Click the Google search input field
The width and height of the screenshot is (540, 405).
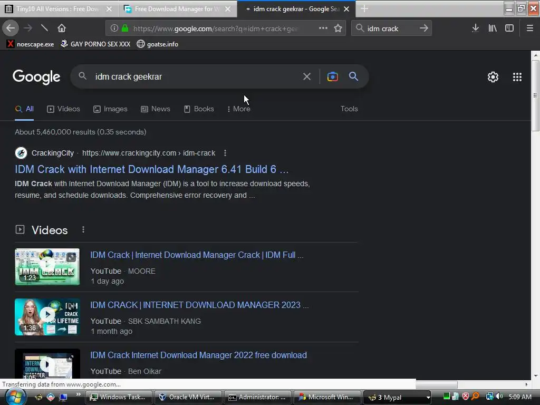point(195,76)
